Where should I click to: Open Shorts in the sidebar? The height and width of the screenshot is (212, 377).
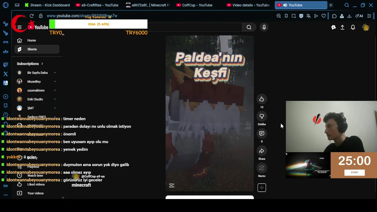[37, 49]
